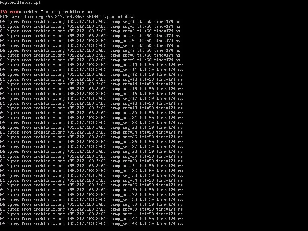Image resolution: width=308 pixels, height=231 pixels.
Task: Click the icmp_seq=33 output line
Action: coord(91,176)
